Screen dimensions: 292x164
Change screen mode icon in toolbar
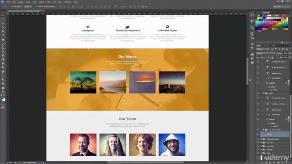(x=3, y=108)
